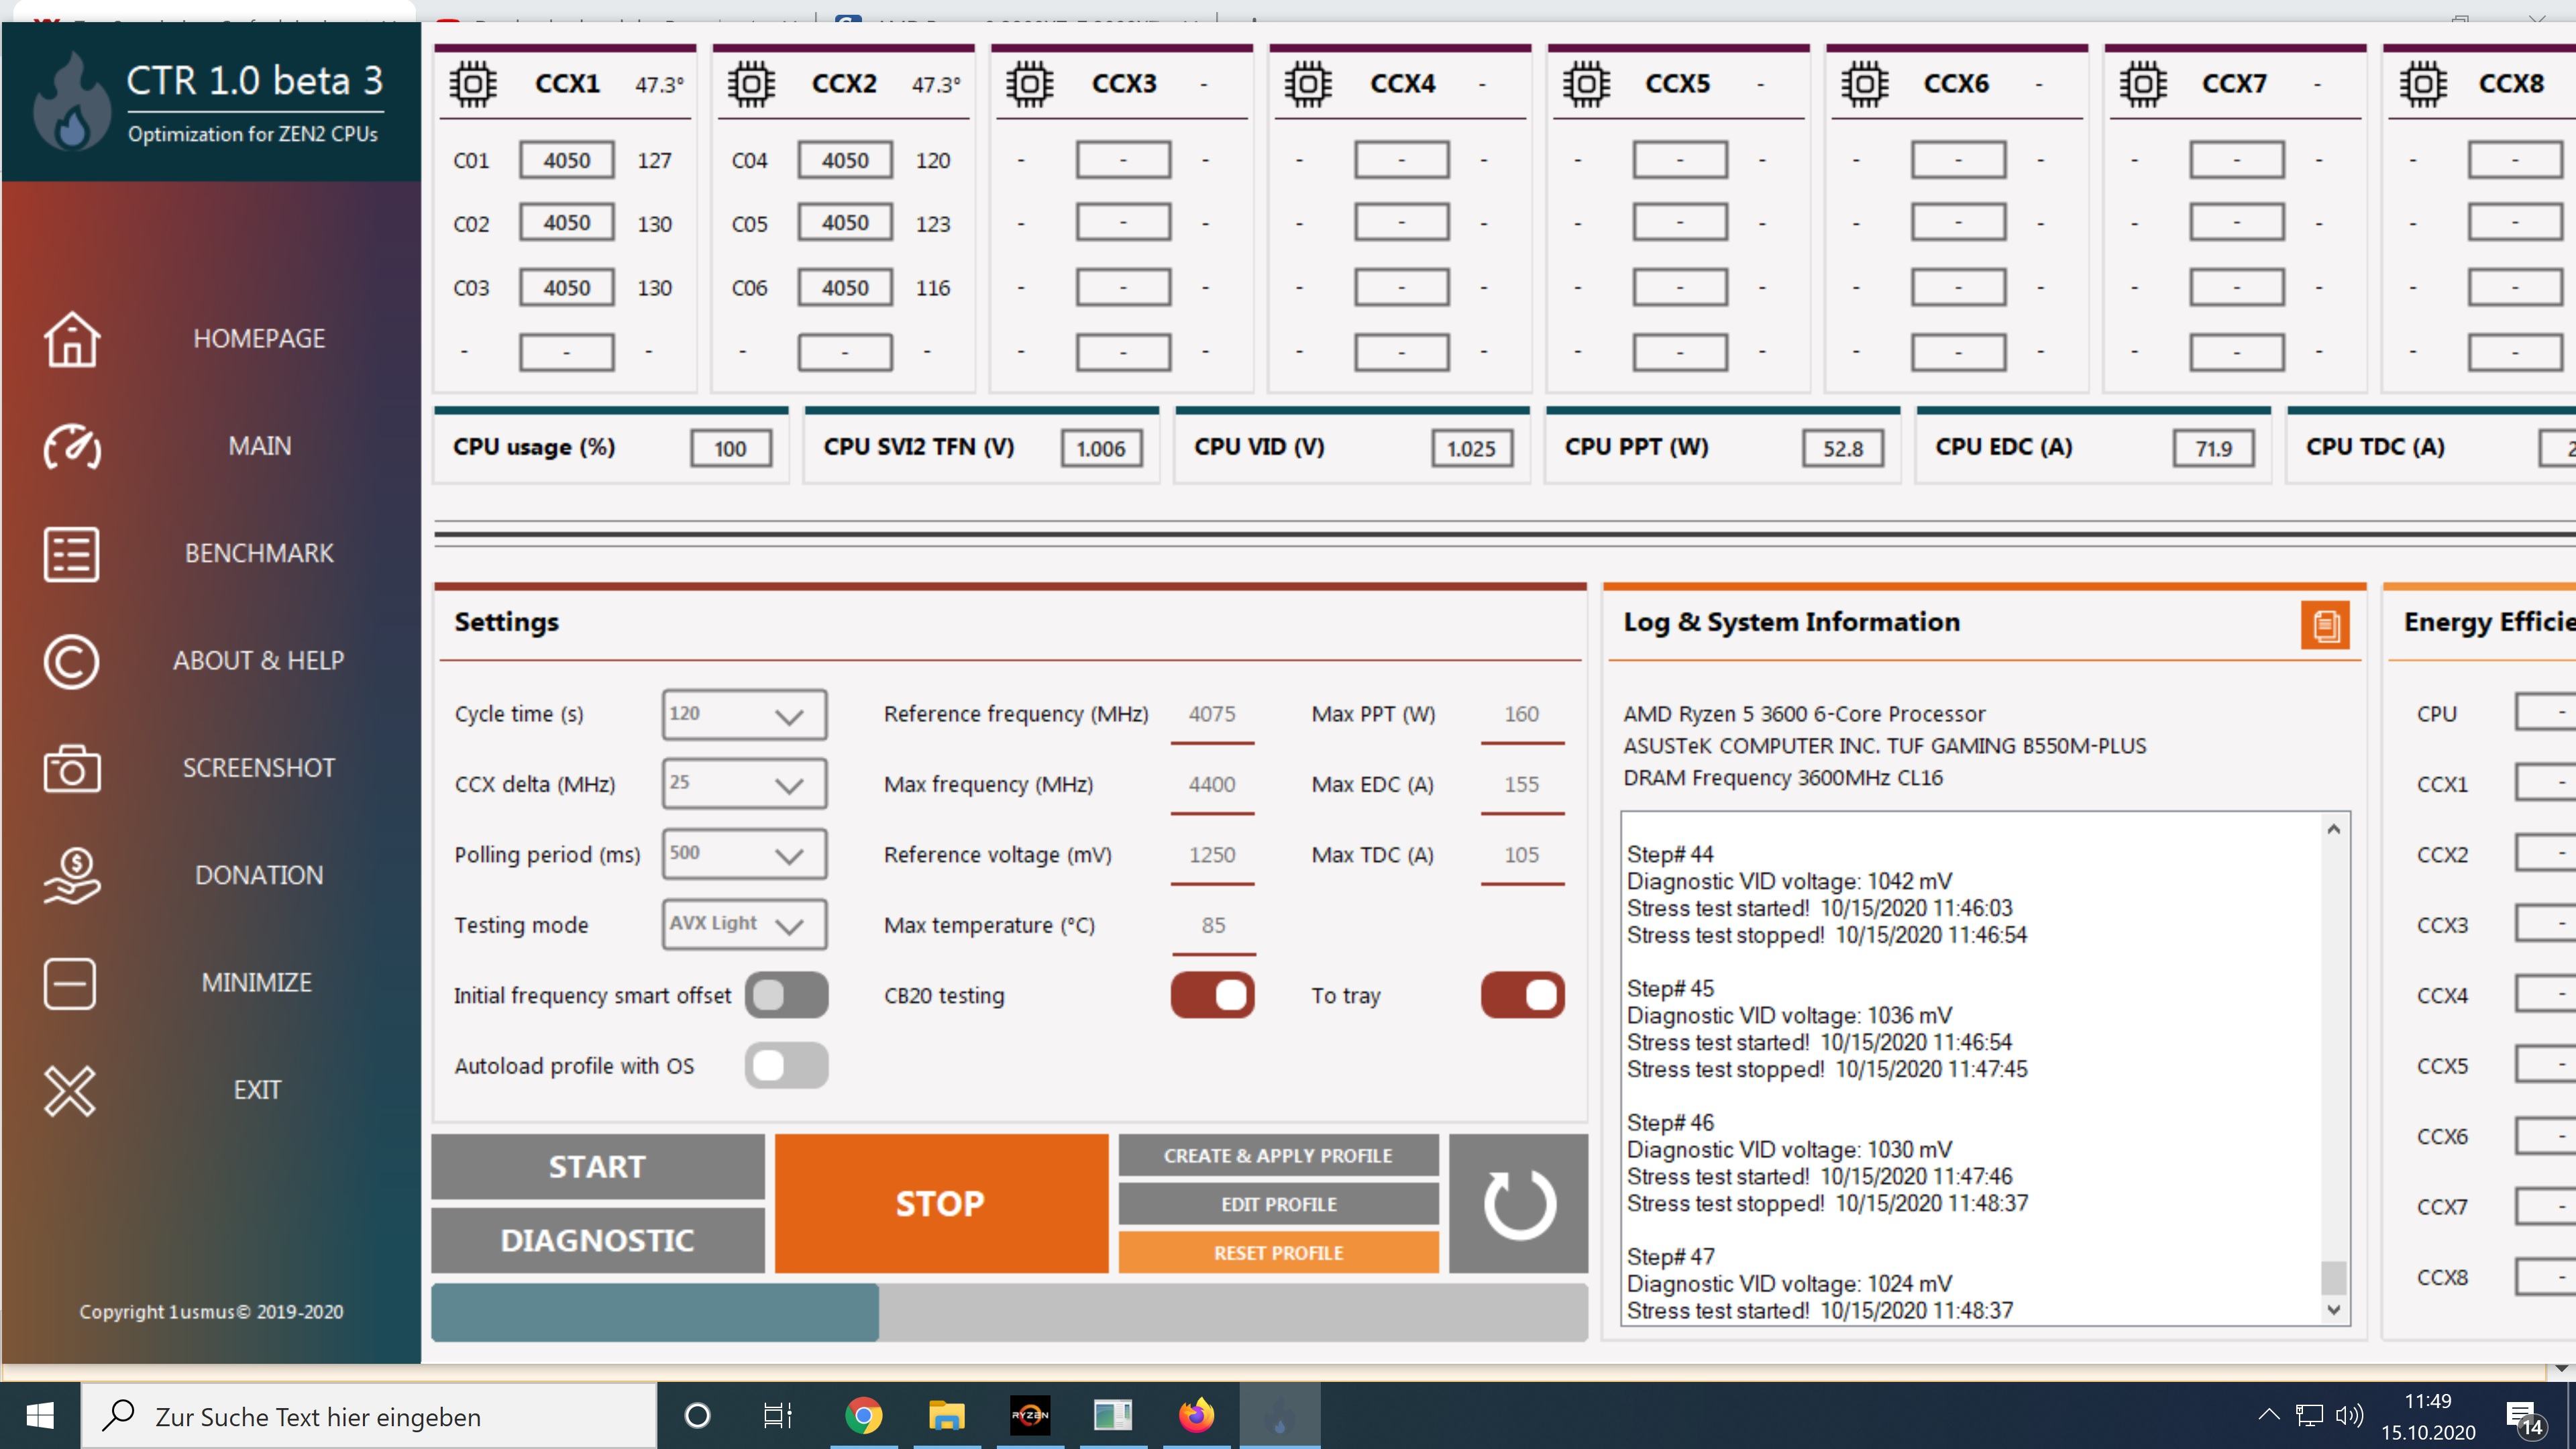Viewport: 2576px width, 1449px height.
Task: Open Ryzen Master from the taskbar
Action: (1030, 1415)
